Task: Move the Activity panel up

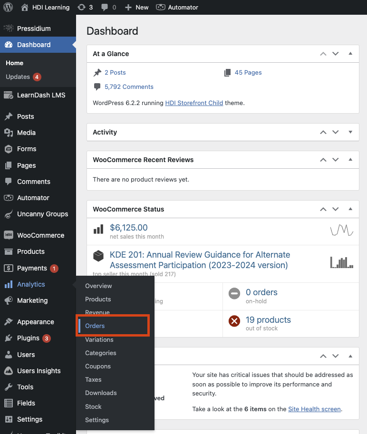Action: point(323,132)
